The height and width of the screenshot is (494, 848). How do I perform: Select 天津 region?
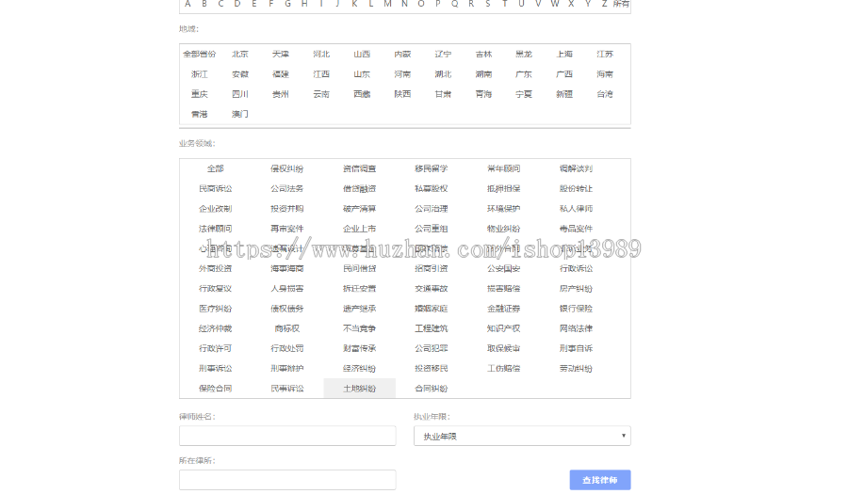point(280,54)
